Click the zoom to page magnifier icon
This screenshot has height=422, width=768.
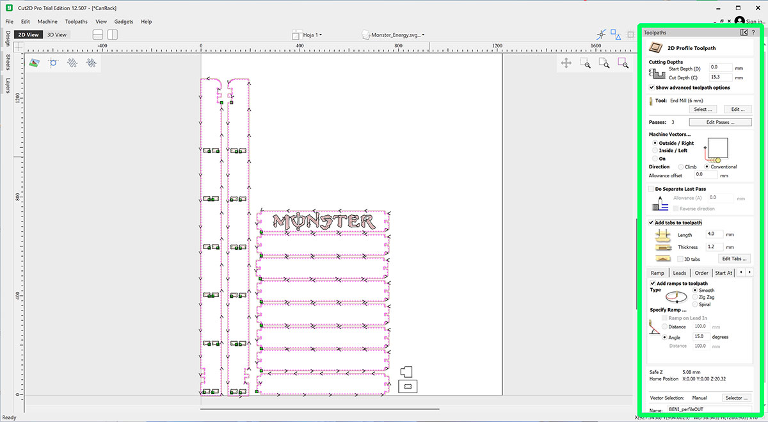pyautogui.click(x=604, y=63)
